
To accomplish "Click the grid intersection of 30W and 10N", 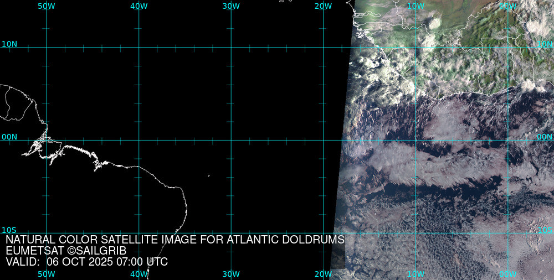I will (x=231, y=48).
